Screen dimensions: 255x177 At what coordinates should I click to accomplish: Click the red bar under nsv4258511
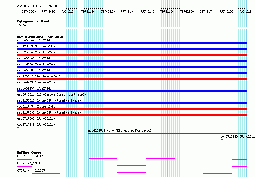point(168,133)
